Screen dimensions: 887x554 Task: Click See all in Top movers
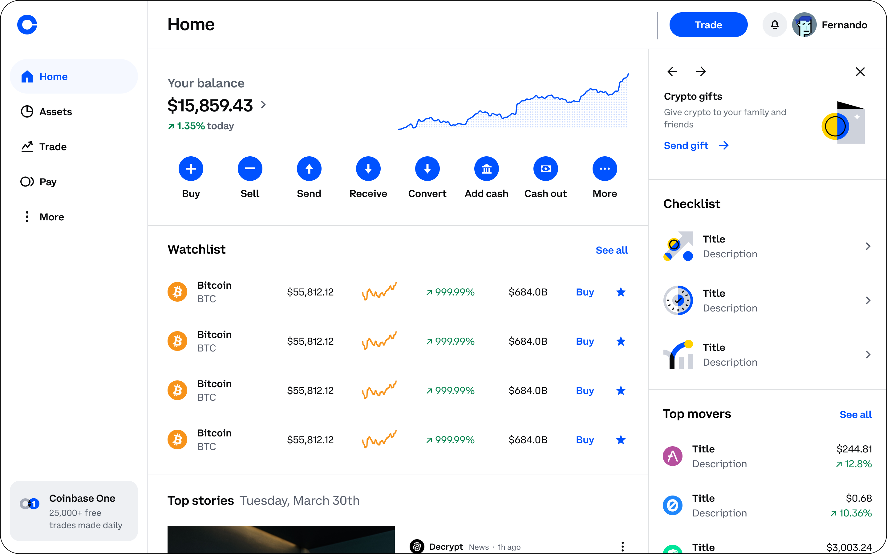[x=856, y=414]
